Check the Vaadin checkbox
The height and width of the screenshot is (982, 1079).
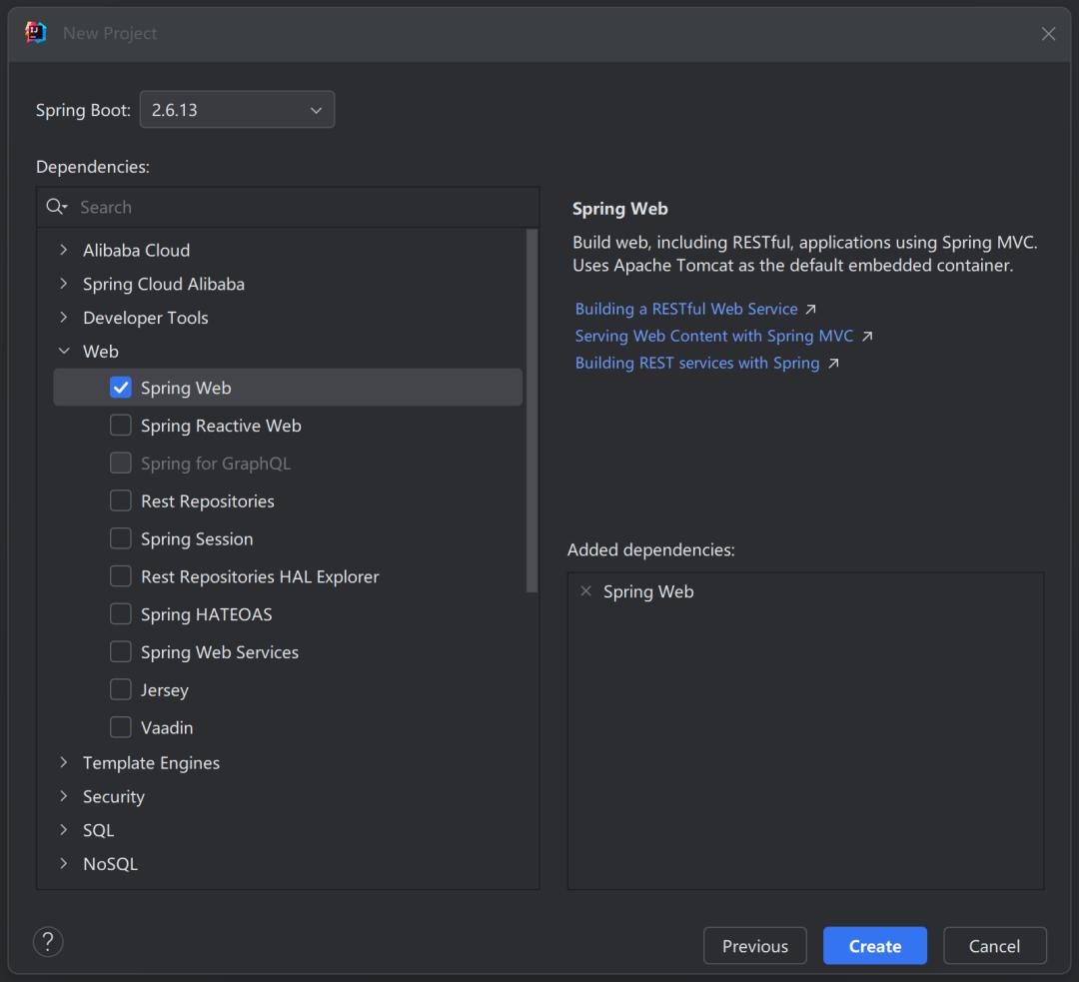coord(120,727)
